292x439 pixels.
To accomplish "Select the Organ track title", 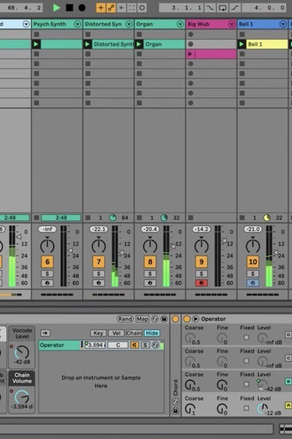I will coord(144,24).
